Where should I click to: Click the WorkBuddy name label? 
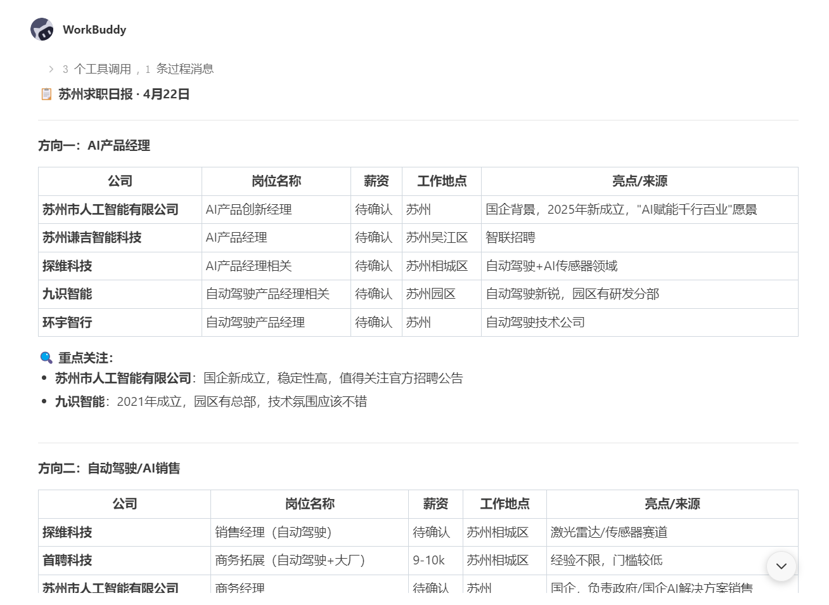coord(94,30)
